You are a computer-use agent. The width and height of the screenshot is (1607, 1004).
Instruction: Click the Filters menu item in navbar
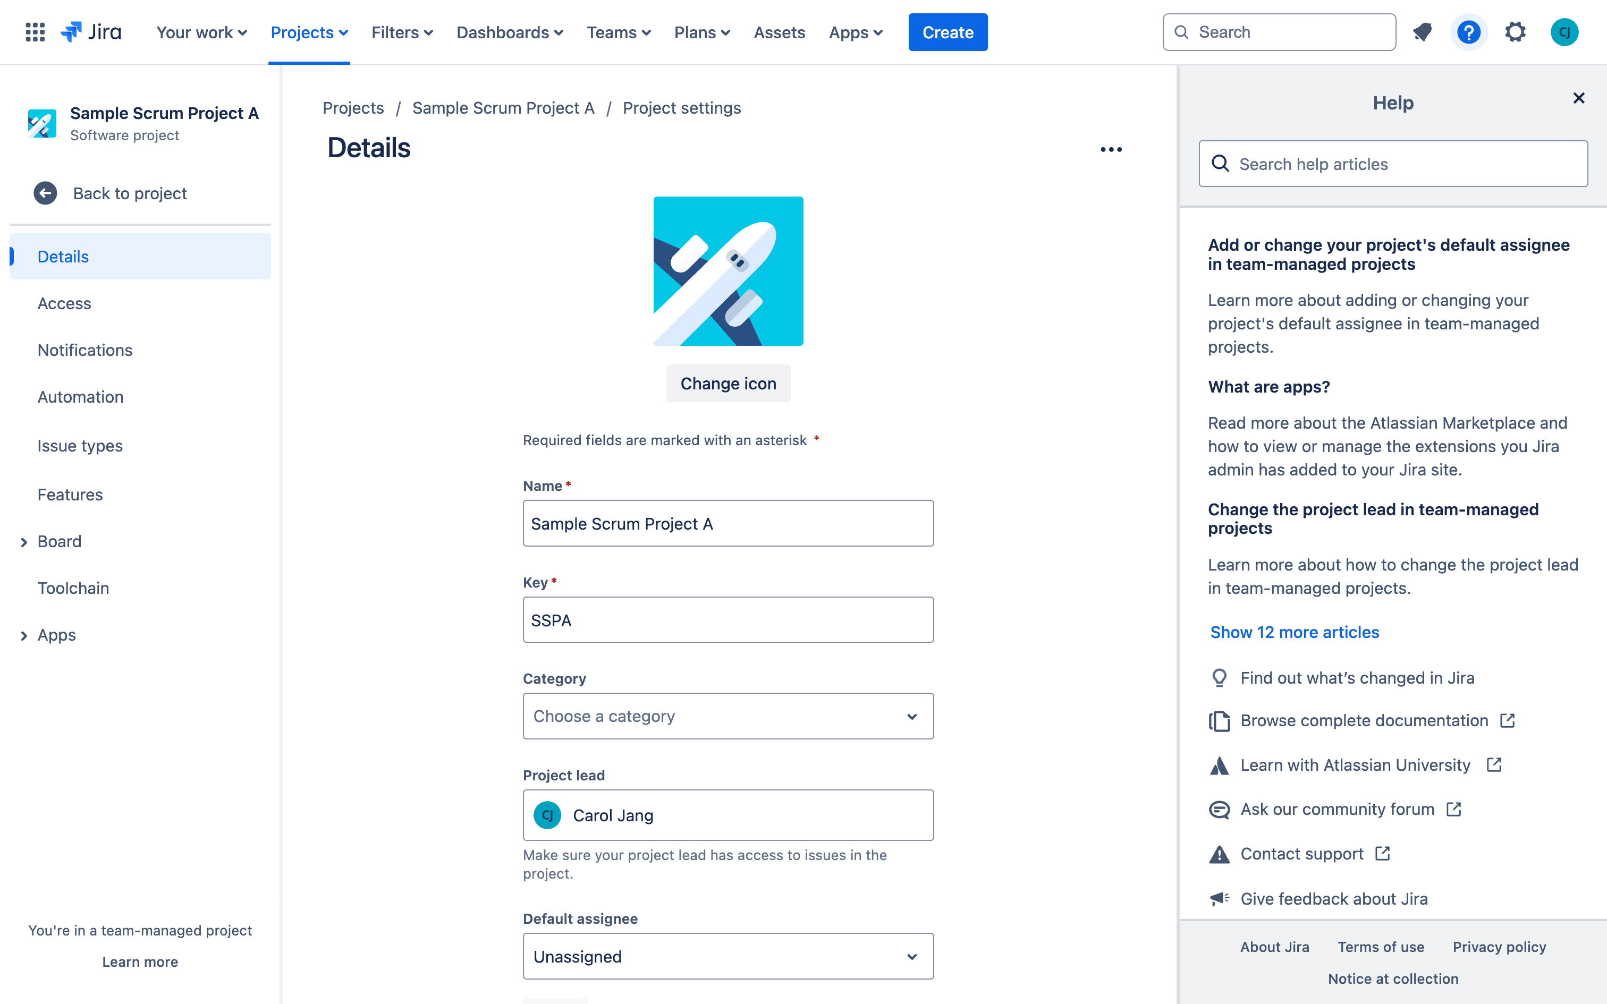[400, 31]
